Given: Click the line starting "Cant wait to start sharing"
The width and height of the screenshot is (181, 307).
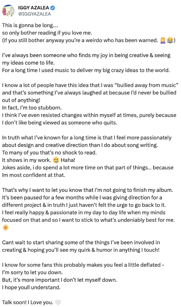Looking at the screenshot, I should click(x=81, y=242).
